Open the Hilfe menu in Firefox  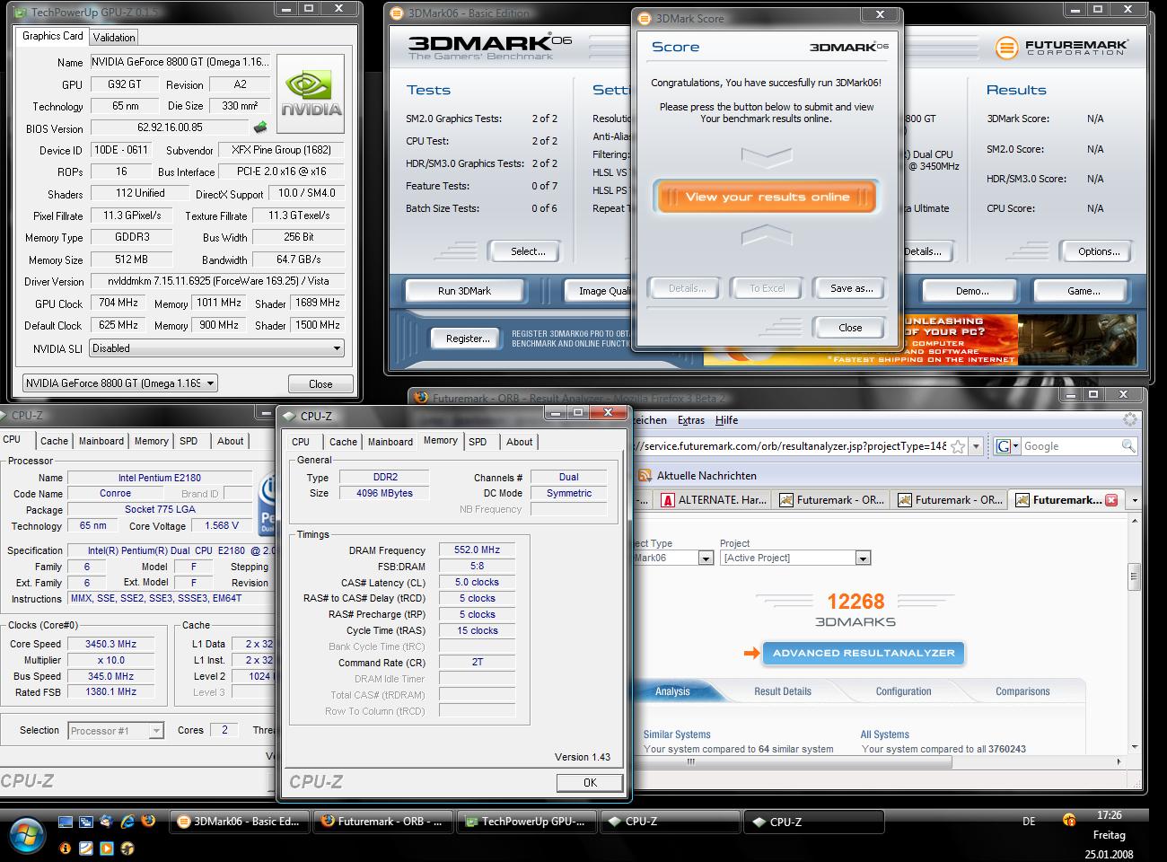coord(726,420)
